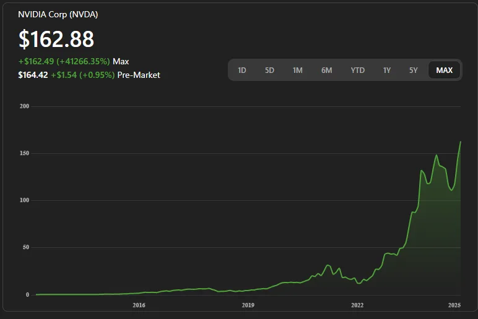Click the latest price point on chart line
Viewport: 478px width, 319px height.
[460, 142]
